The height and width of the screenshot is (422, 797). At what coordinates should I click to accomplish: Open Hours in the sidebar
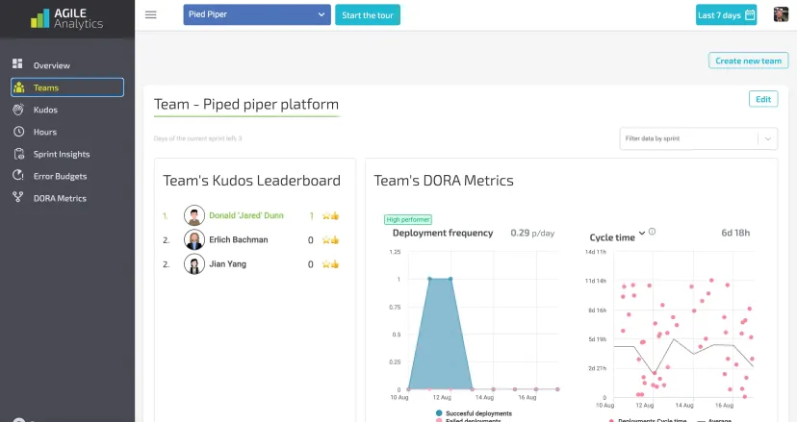click(x=67, y=132)
